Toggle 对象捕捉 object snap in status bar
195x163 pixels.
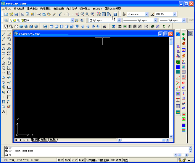pos(91,160)
